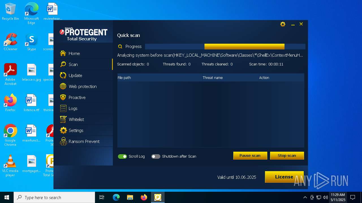The height and width of the screenshot is (203, 362).
Task: Open the Update arrows icon
Action: [63, 75]
